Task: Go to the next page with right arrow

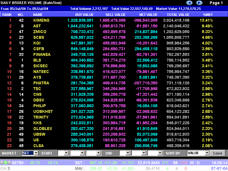Action: [x=199, y=3]
